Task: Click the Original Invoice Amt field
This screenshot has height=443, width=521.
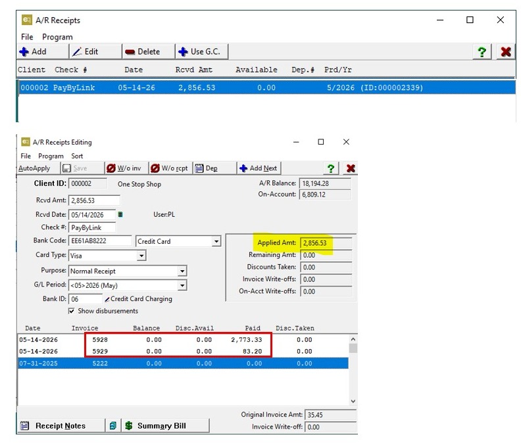Action: 330,415
